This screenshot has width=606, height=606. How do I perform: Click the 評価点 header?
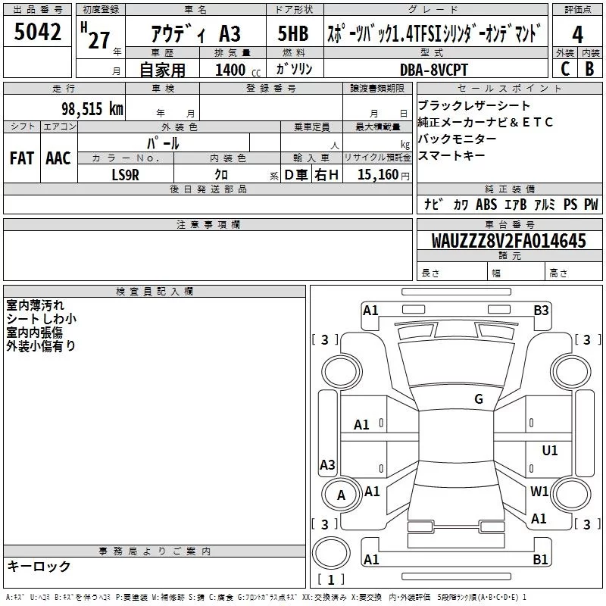(577, 10)
